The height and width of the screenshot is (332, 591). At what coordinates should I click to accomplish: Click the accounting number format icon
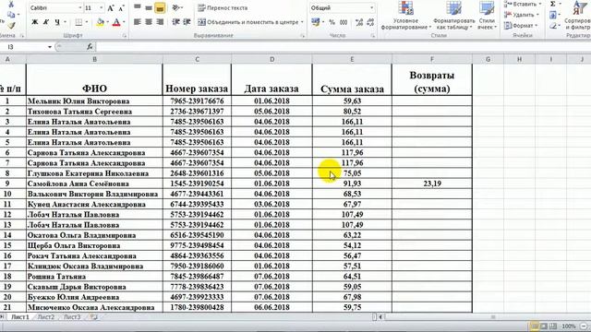click(316, 22)
